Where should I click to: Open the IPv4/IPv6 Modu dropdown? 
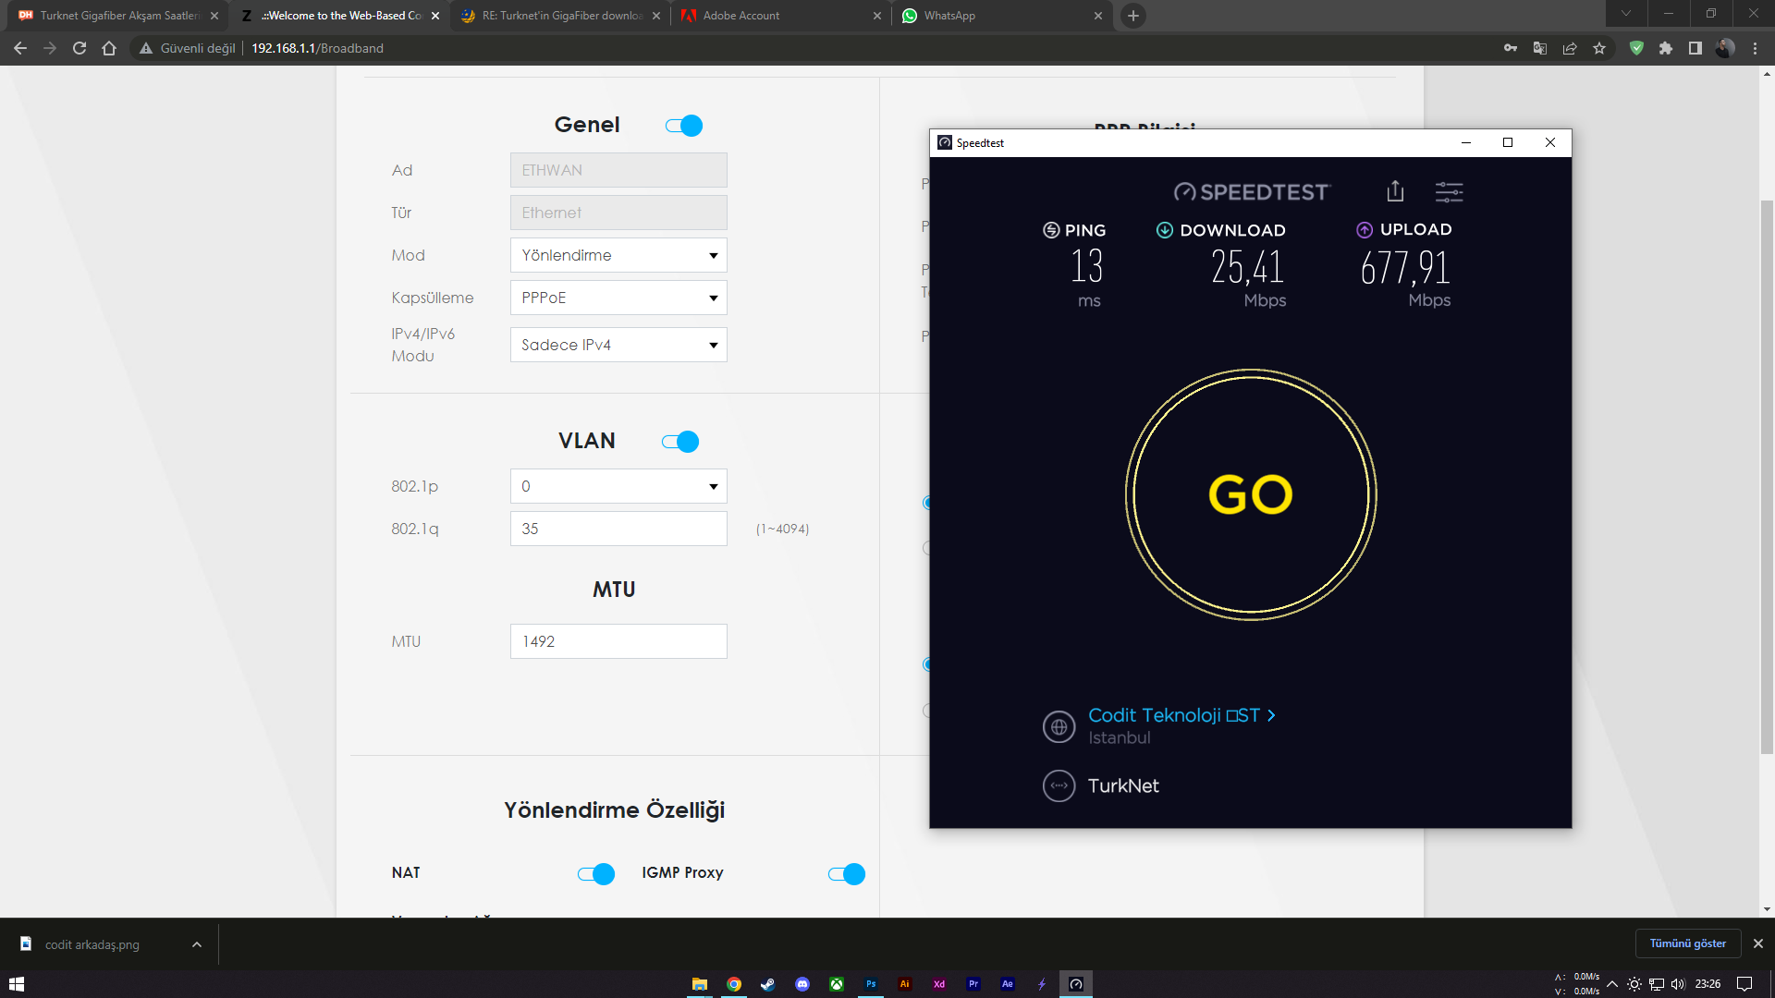(618, 345)
